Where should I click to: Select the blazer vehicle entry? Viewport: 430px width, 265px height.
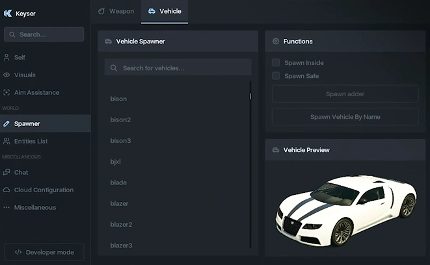pos(119,204)
